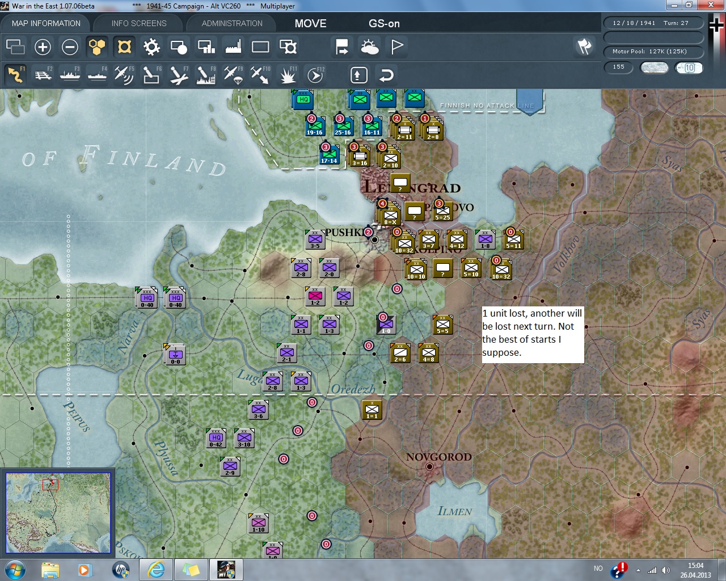Toggle the rectangle-with-gear map overlay
The width and height of the screenshot is (726, 581).
click(288, 47)
